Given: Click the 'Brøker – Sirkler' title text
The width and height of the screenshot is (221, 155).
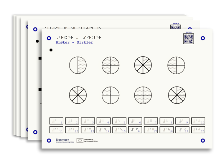Looking at the screenshot, I should pyautogui.click(x=74, y=42).
